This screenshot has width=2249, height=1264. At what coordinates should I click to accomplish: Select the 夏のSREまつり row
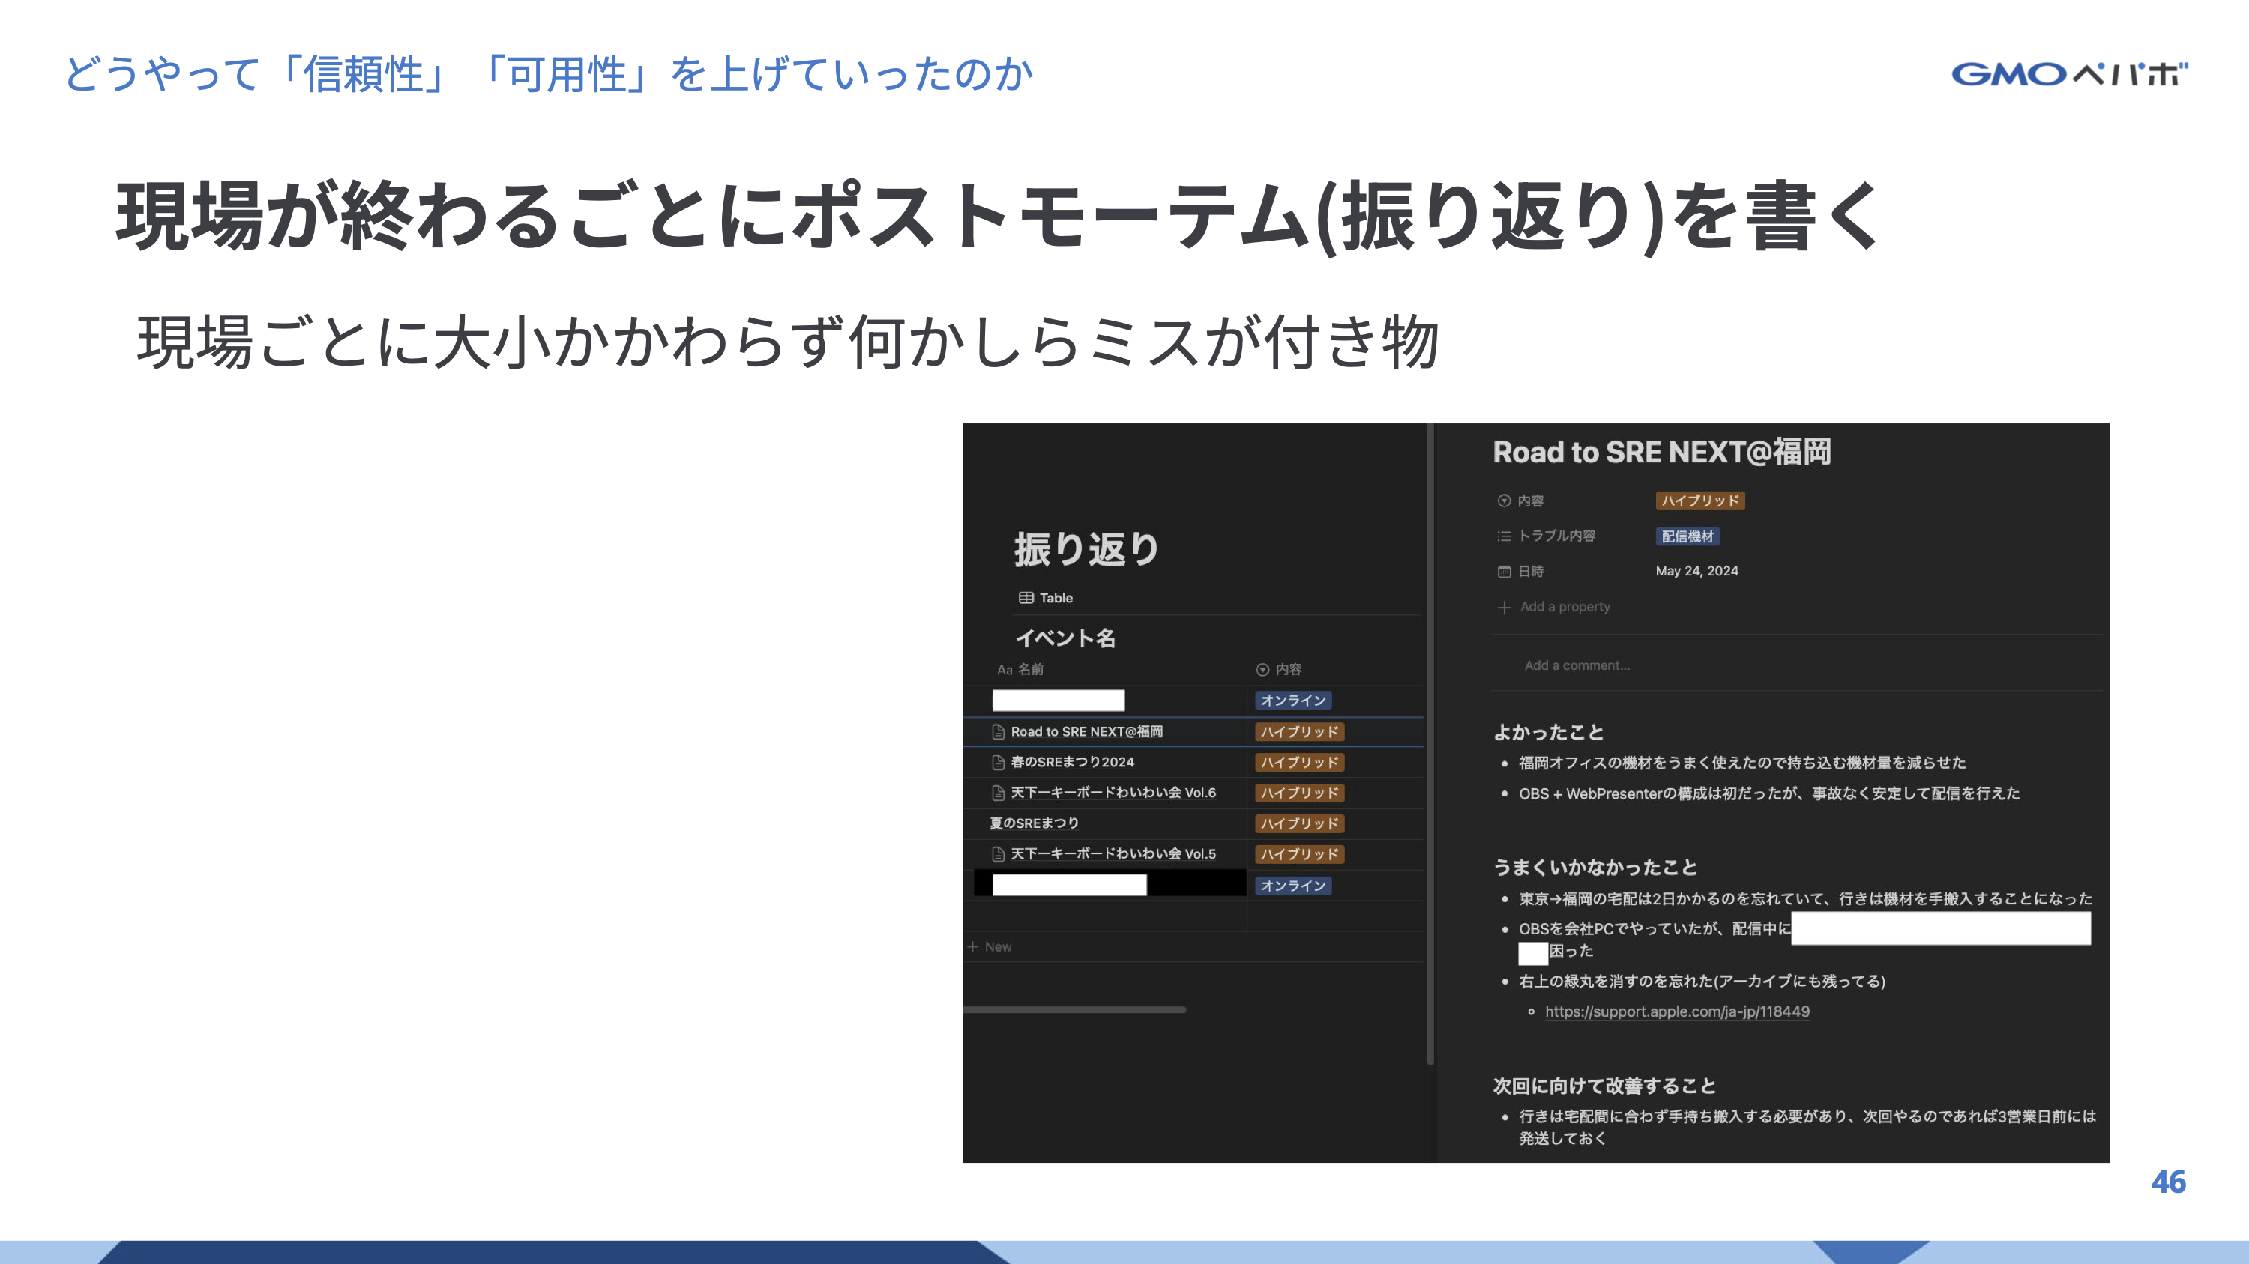tap(1034, 823)
